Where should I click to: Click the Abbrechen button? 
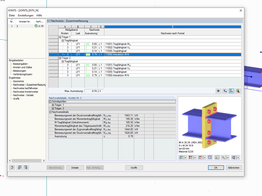pos(234,168)
